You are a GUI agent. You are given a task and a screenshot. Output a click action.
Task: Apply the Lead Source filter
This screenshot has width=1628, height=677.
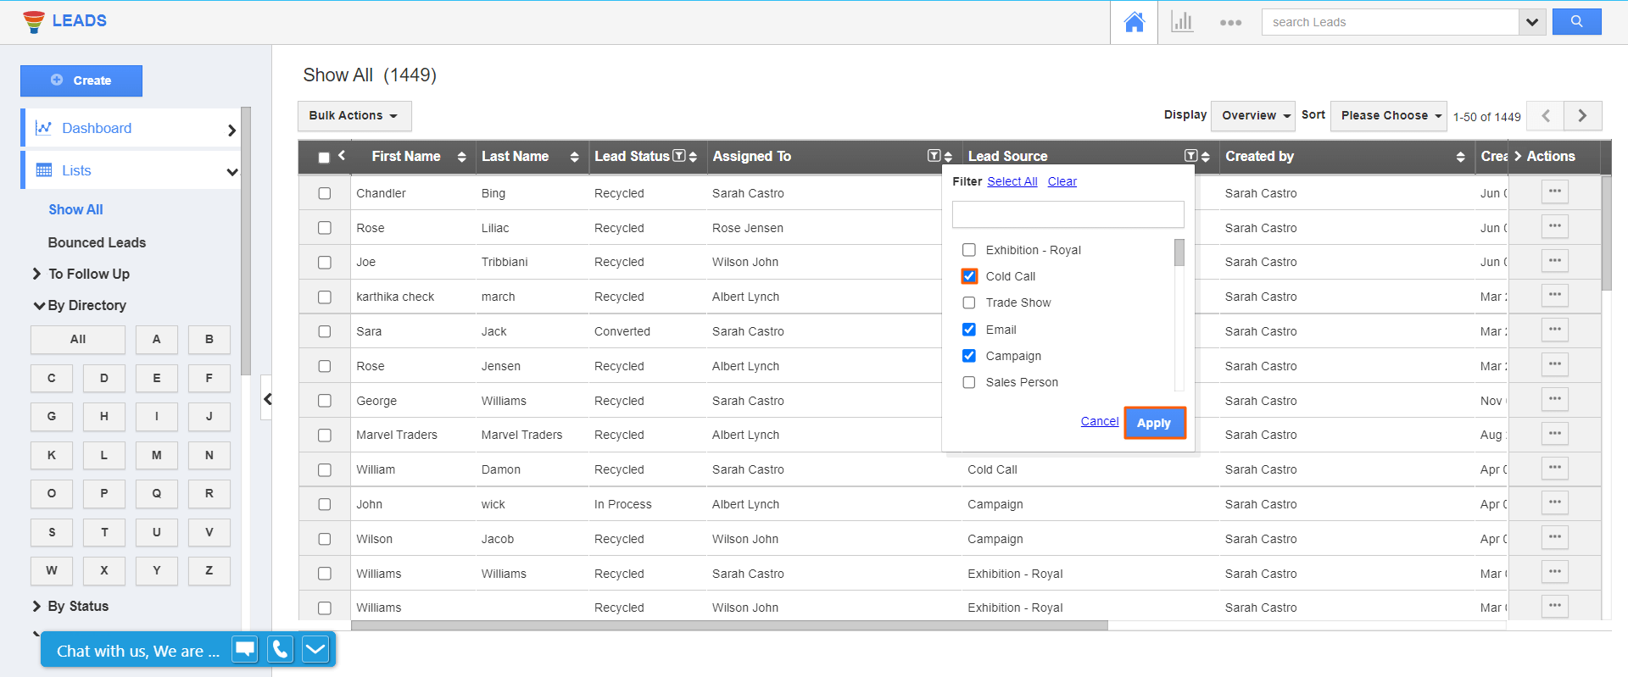pos(1153,423)
